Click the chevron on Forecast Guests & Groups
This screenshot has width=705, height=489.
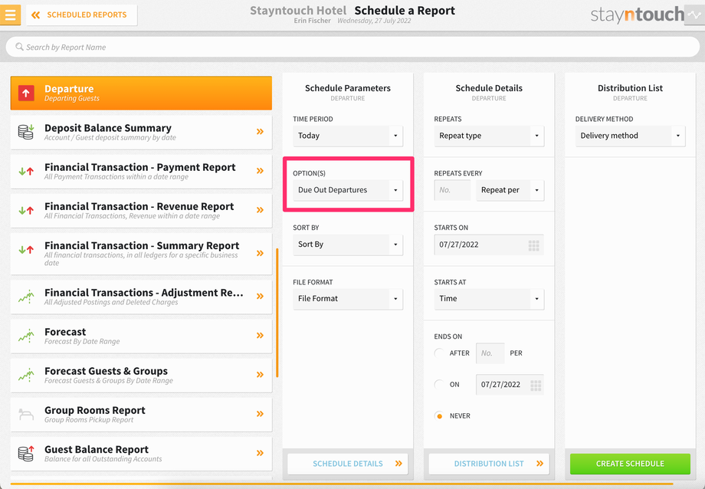[260, 374]
